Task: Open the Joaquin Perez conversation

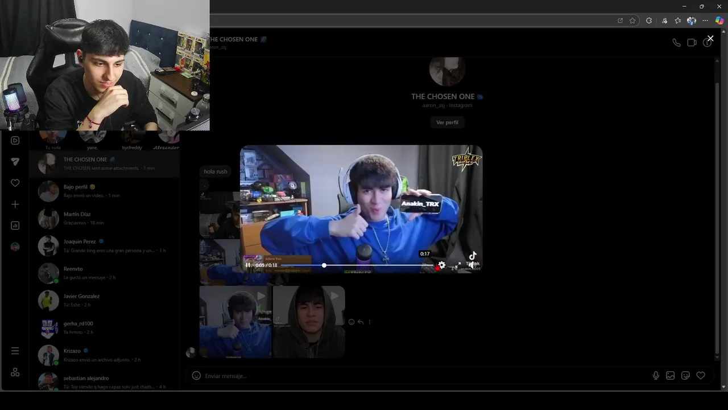Action: [104, 246]
